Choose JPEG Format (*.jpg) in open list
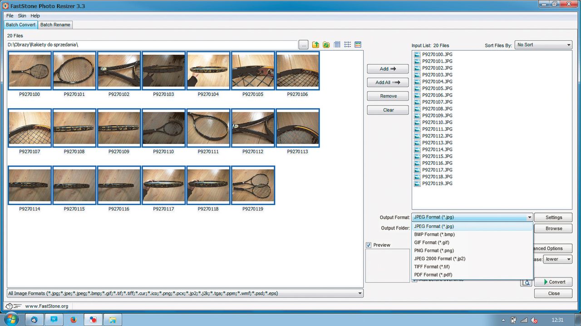 (472, 226)
